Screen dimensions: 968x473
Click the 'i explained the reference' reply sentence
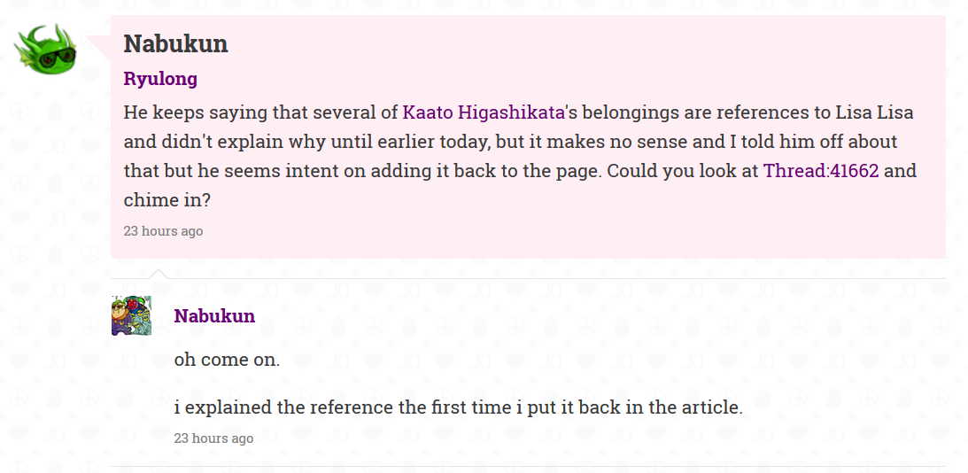coord(458,407)
